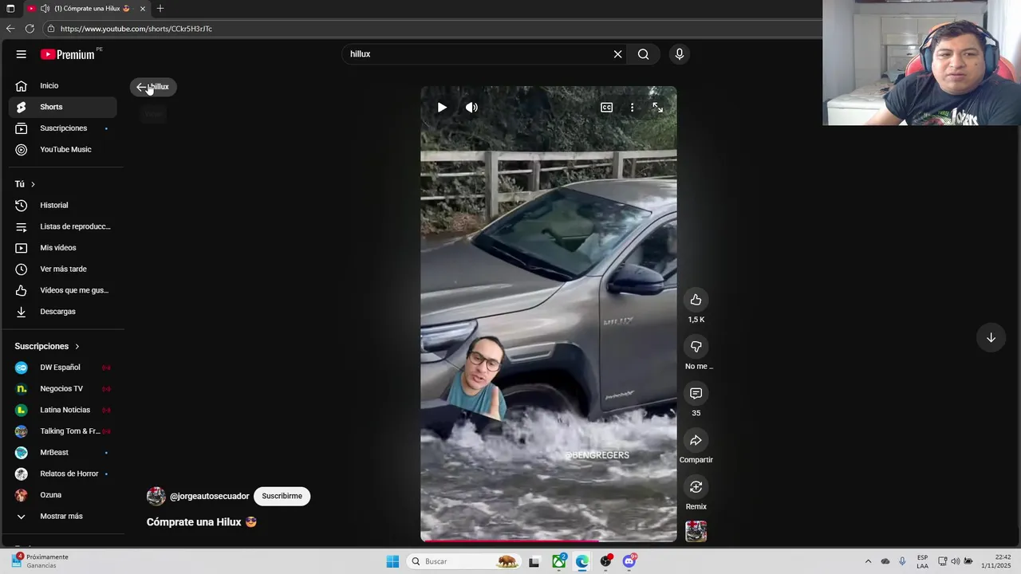The image size is (1021, 574).
Task: Clear the search box with the X
Action: tap(617, 54)
